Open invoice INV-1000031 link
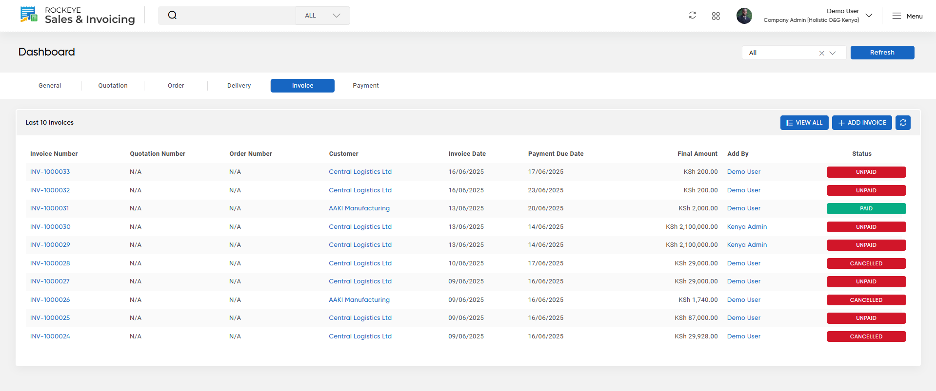 tap(49, 208)
